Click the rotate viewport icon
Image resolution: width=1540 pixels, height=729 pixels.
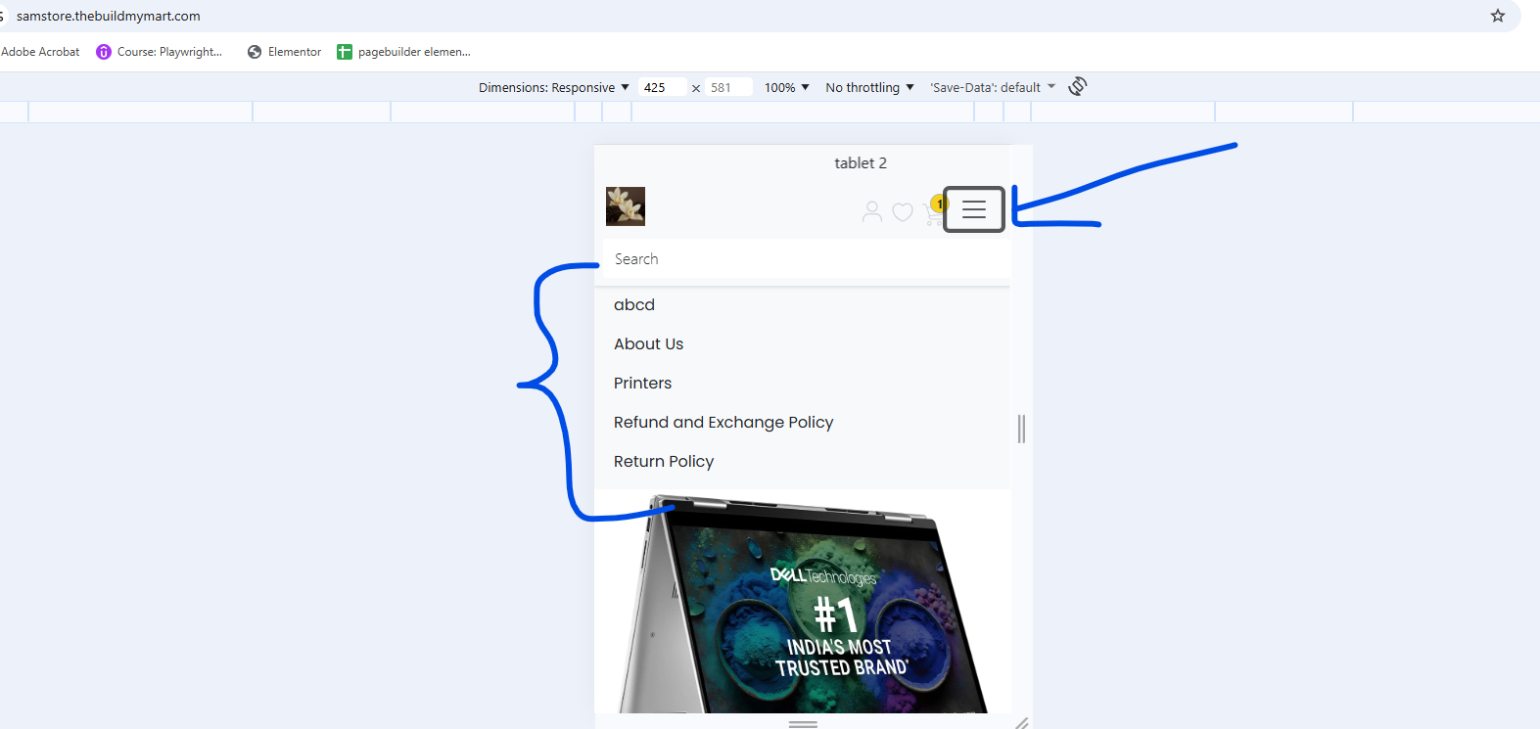tap(1078, 86)
